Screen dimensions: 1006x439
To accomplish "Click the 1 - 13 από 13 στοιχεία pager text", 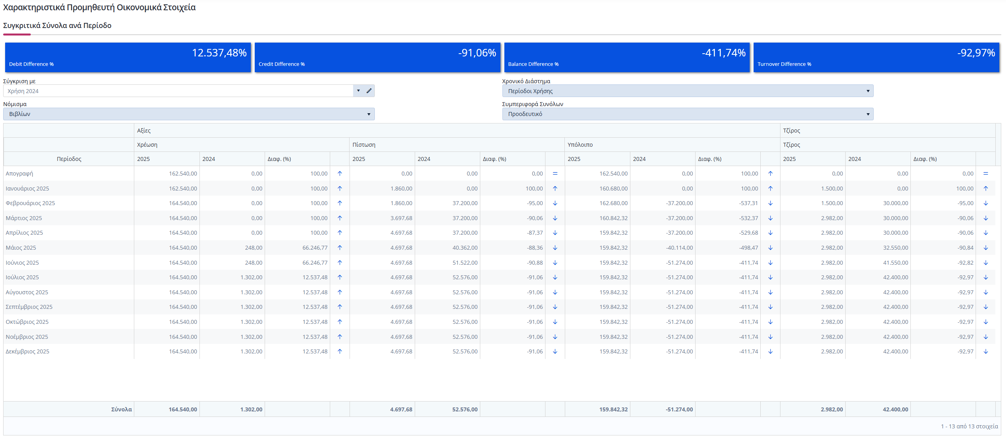I will (x=969, y=426).
